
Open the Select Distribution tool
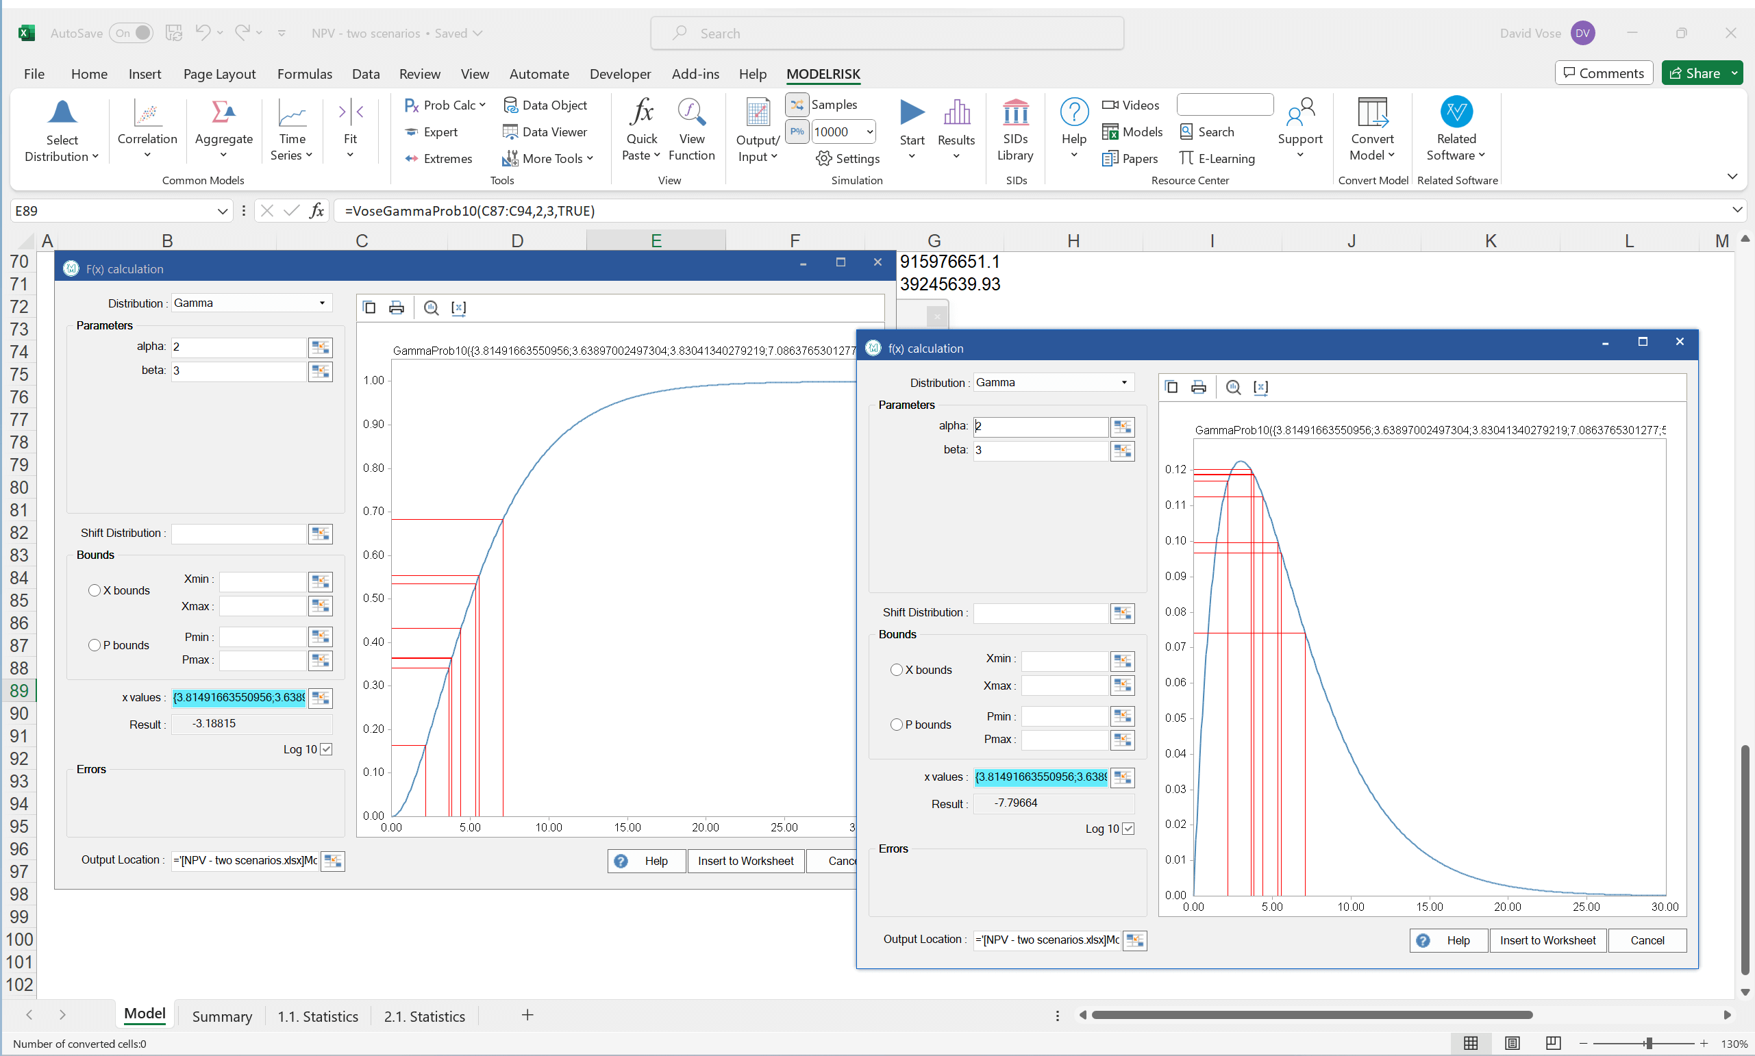point(62,129)
